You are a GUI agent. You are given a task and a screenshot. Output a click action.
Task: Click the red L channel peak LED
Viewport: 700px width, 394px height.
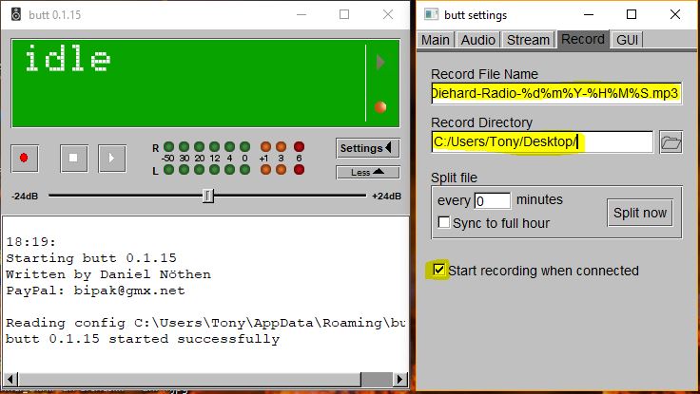click(299, 170)
